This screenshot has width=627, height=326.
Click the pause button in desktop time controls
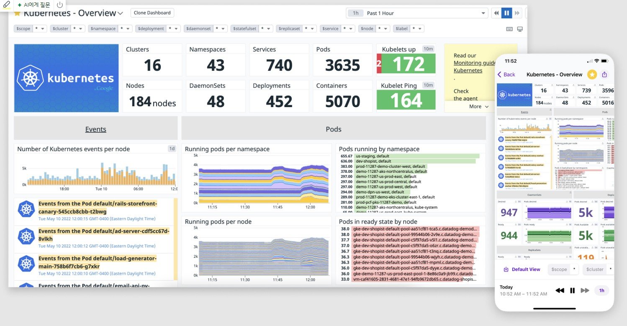coord(506,13)
